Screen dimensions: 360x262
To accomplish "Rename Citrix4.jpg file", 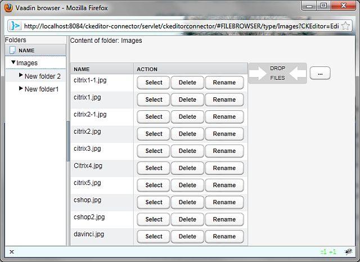I will click(x=224, y=168).
